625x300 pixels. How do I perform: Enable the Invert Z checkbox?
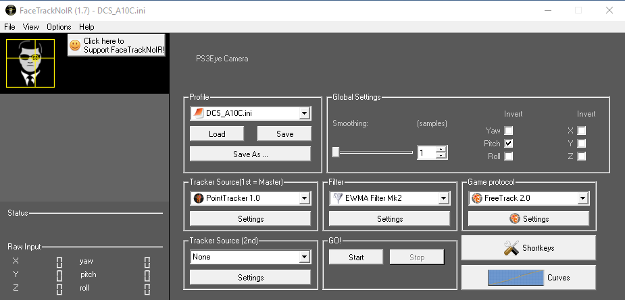pyautogui.click(x=582, y=156)
